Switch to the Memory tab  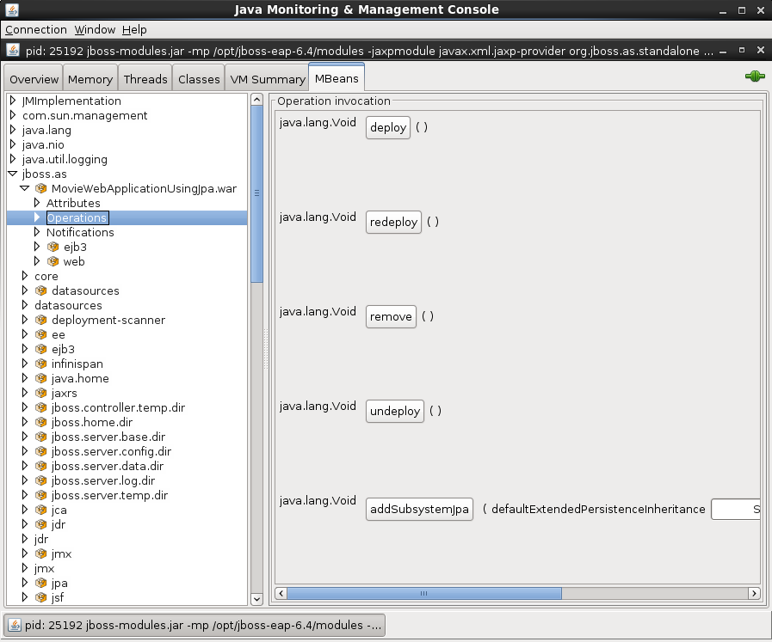click(x=90, y=79)
